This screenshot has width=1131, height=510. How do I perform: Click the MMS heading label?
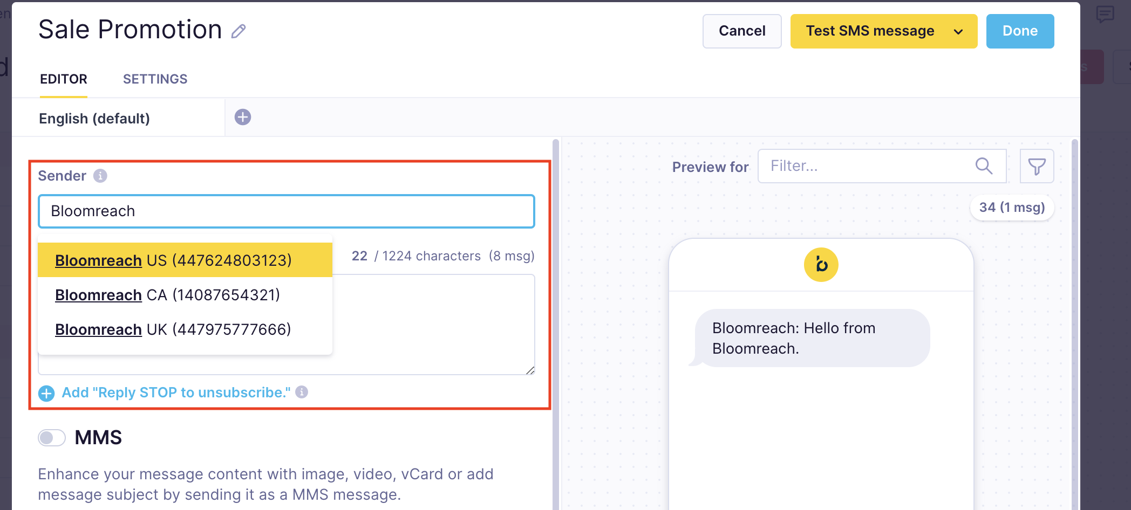[x=98, y=437]
